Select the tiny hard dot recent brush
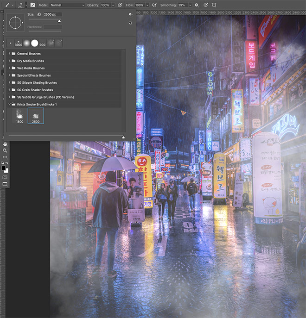This screenshot has width=306, height=318. [x=11, y=43]
